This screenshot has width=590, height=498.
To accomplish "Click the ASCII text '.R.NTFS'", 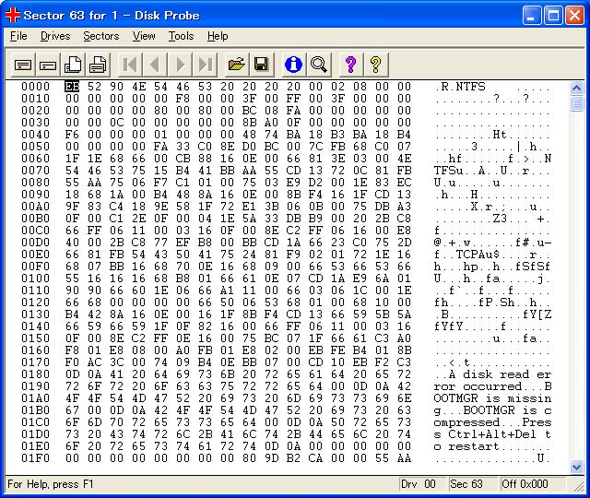I will [x=460, y=87].
